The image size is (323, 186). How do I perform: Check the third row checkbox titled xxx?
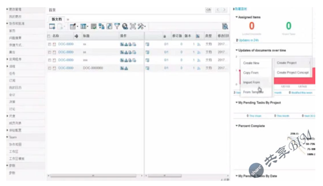[x=49, y=60]
